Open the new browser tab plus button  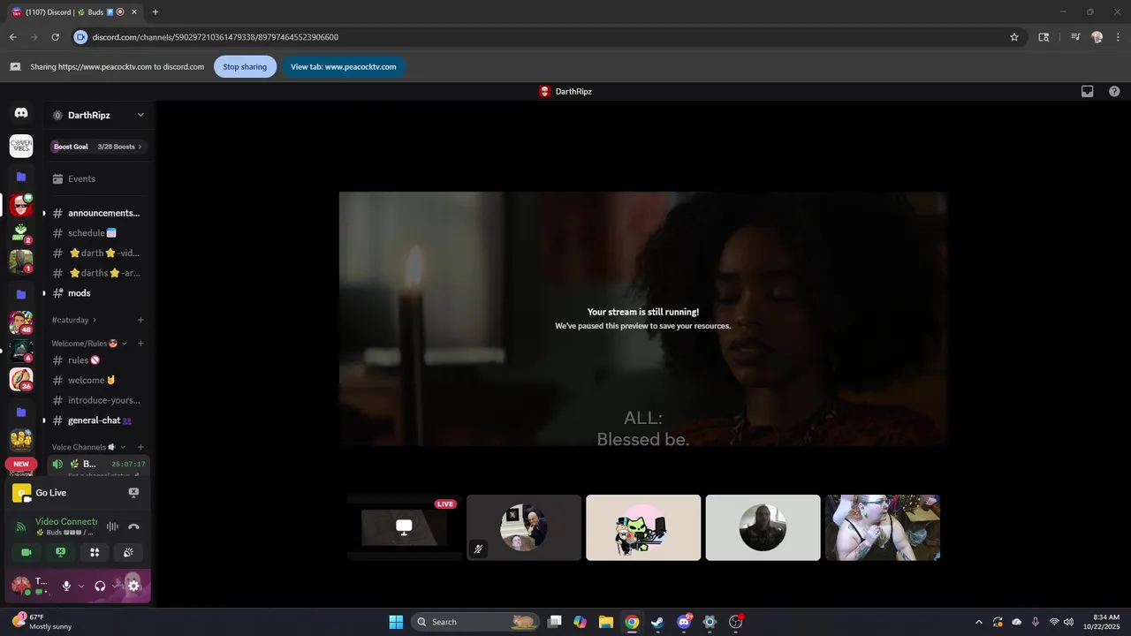156,11
